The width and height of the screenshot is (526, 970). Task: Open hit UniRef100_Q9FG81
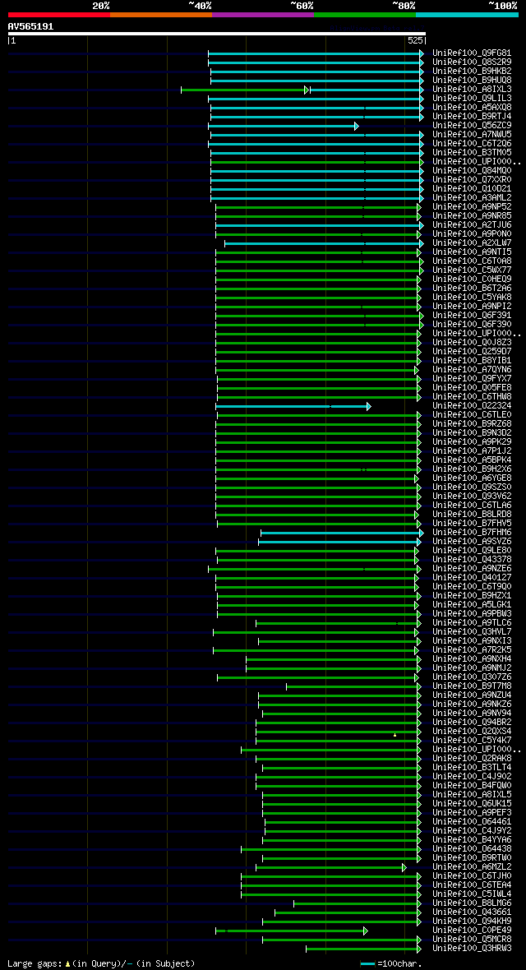[x=472, y=53]
